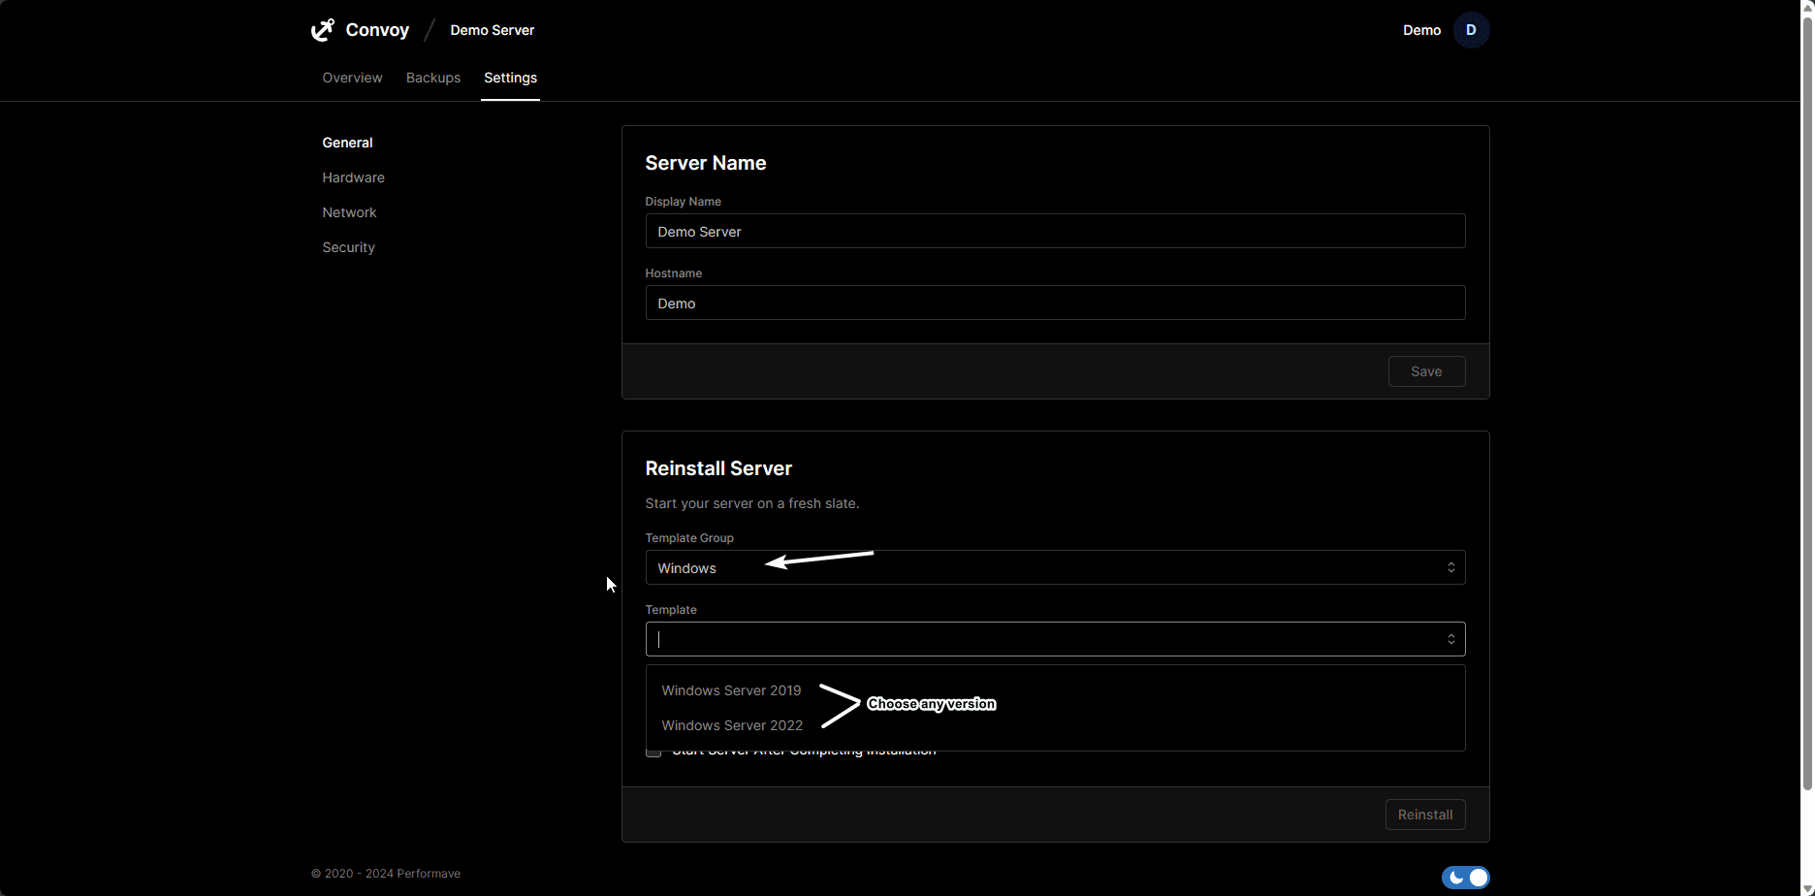
Task: Switch to the Backups tab
Action: (433, 78)
